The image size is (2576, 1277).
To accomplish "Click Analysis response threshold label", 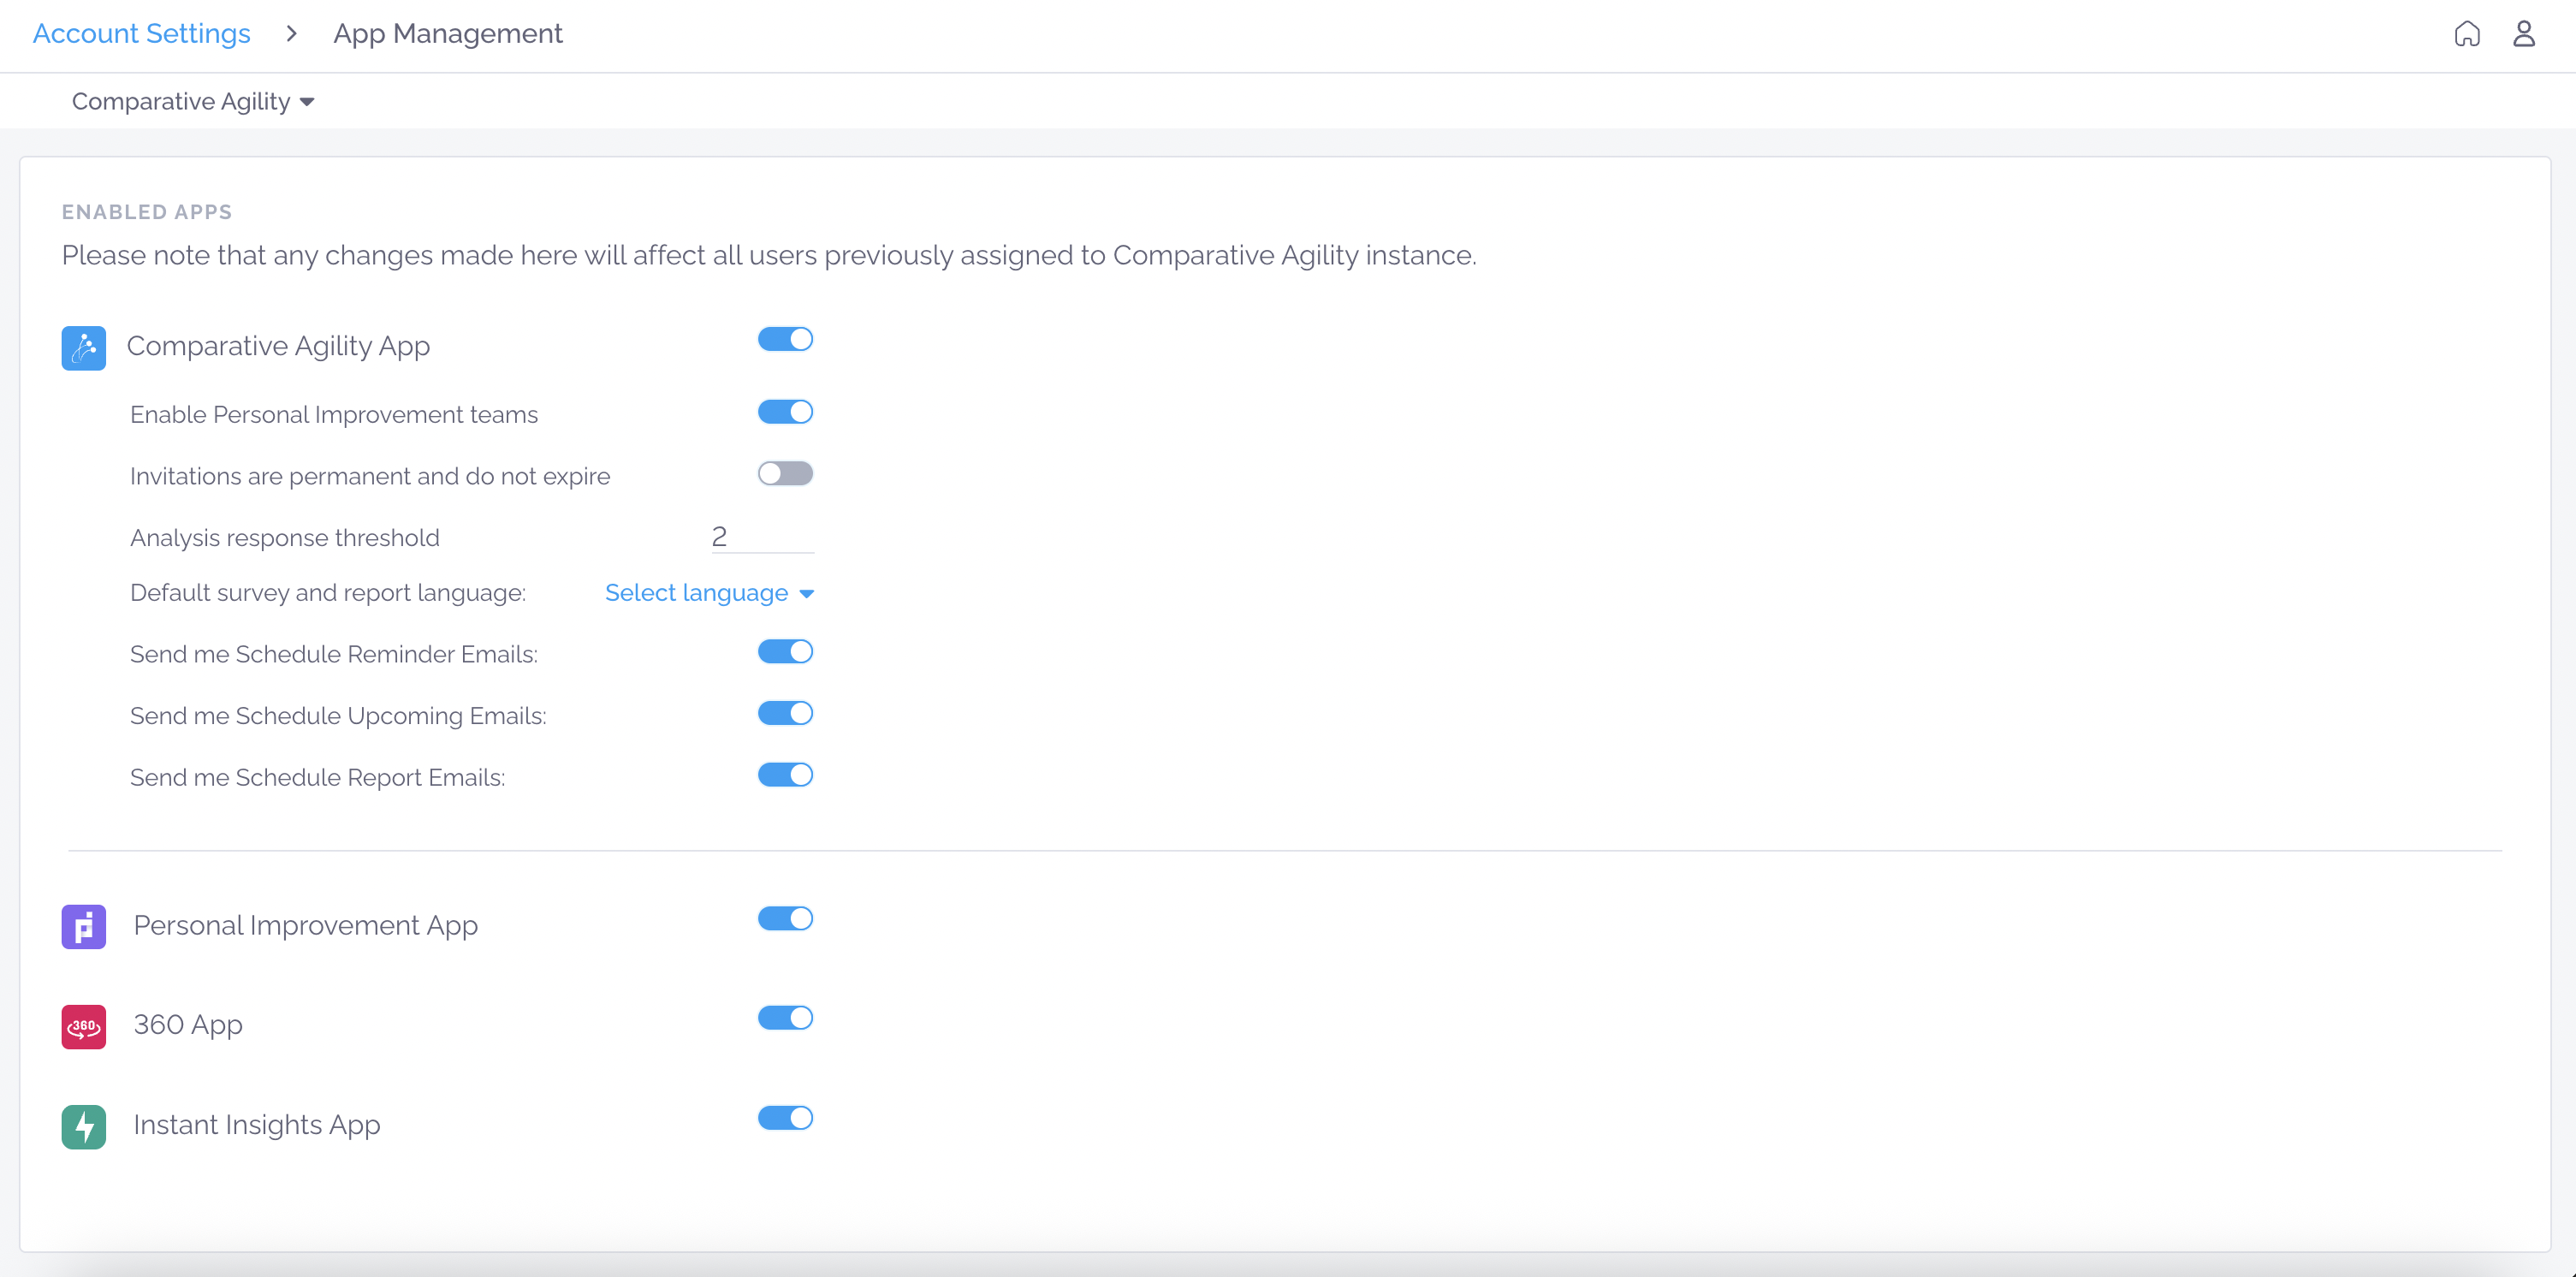I will (x=285, y=538).
